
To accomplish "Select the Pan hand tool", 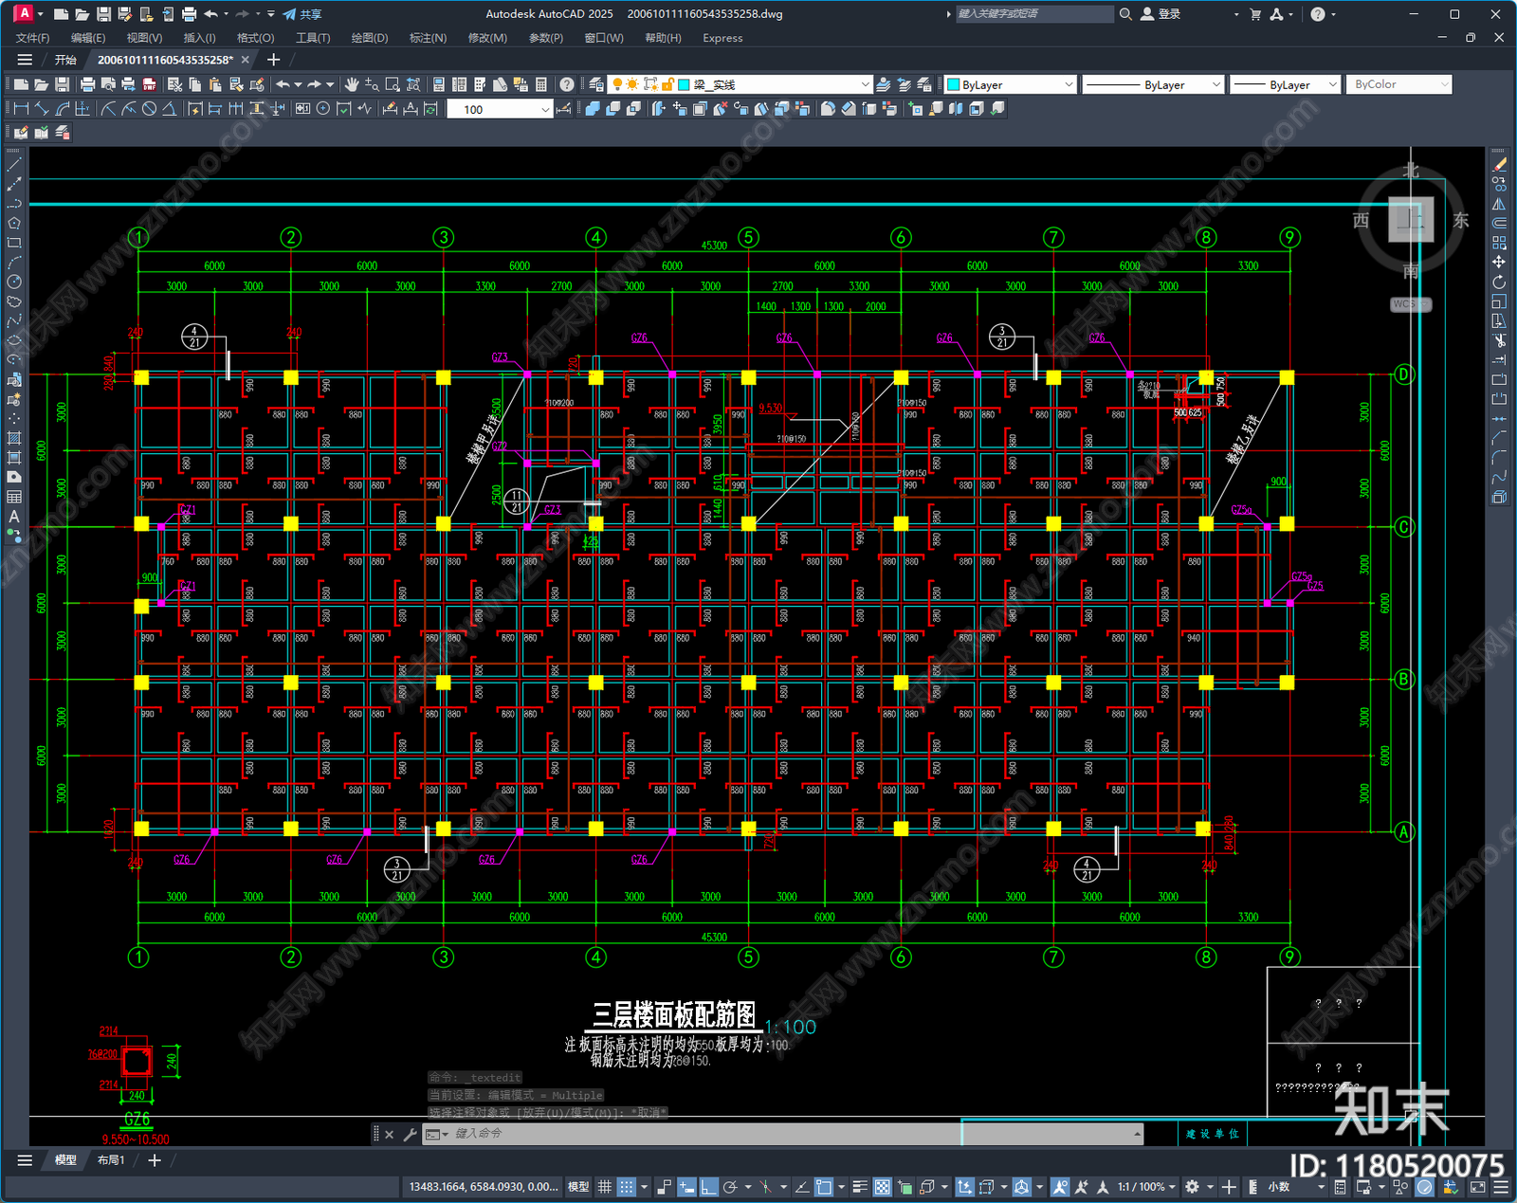I will tap(352, 84).
